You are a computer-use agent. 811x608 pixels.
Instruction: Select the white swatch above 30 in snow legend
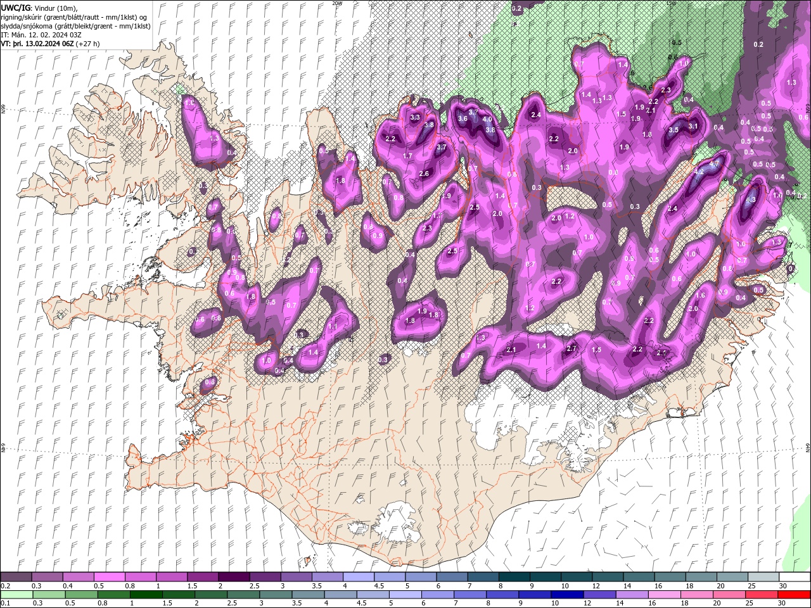(795, 577)
